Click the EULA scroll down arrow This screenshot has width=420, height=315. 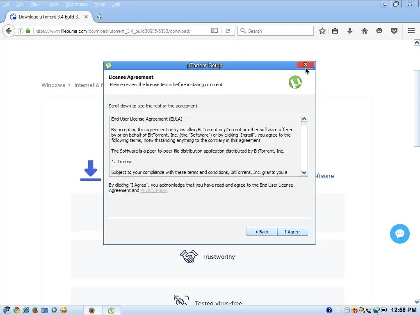304,173
